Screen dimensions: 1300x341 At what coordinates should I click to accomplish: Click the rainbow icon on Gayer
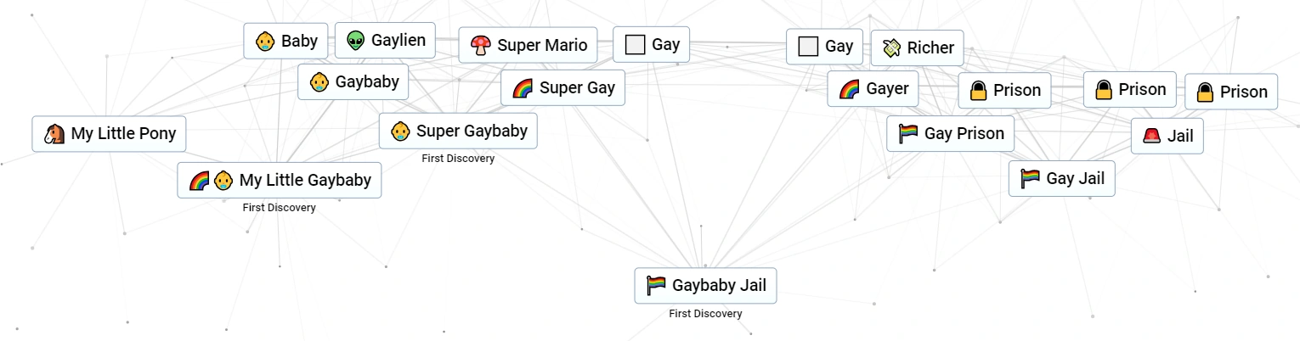[x=849, y=88]
